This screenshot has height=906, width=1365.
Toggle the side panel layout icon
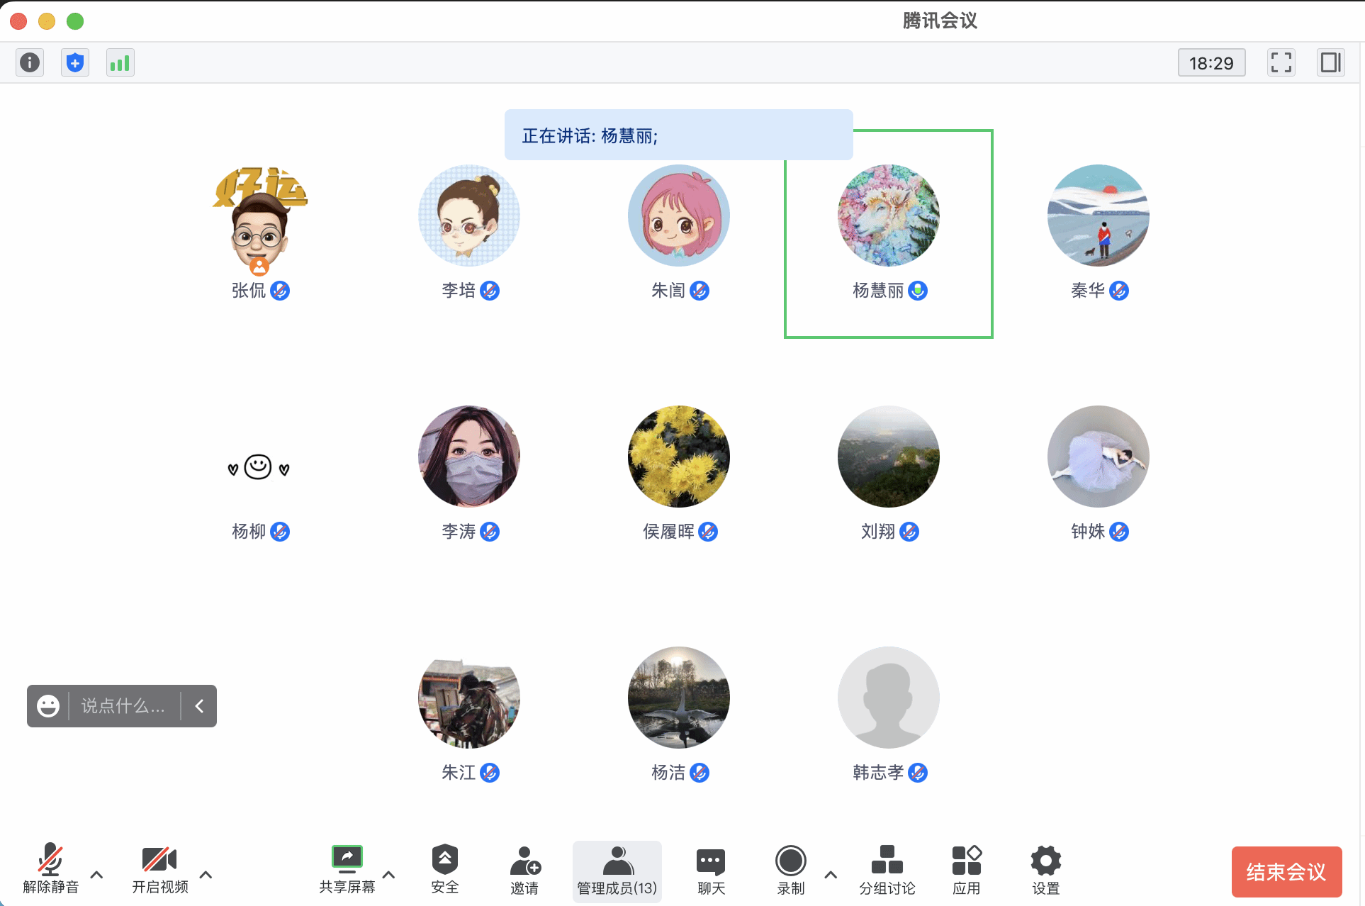coord(1330,62)
